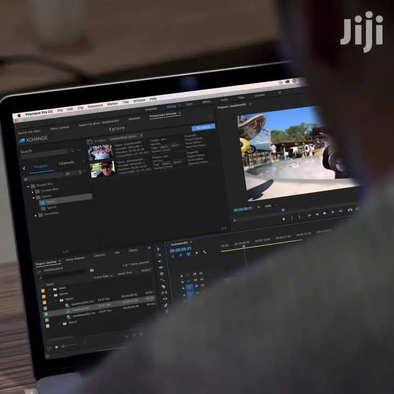Viewport: 394px width, 394px height.
Task: Open the File menu
Action: [60, 111]
